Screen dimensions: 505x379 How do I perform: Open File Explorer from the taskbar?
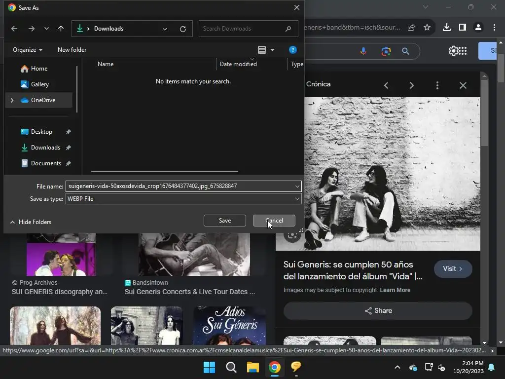[252, 367]
